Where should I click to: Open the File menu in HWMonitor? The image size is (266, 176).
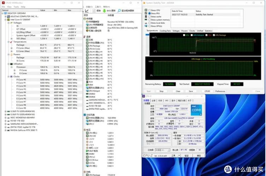pos(4,7)
